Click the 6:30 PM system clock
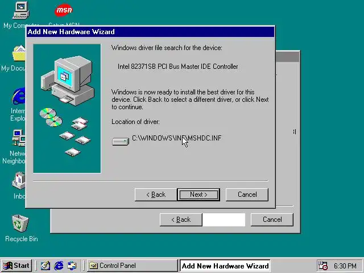Image resolution: width=364 pixels, height=273 pixels. pyautogui.click(x=345, y=266)
